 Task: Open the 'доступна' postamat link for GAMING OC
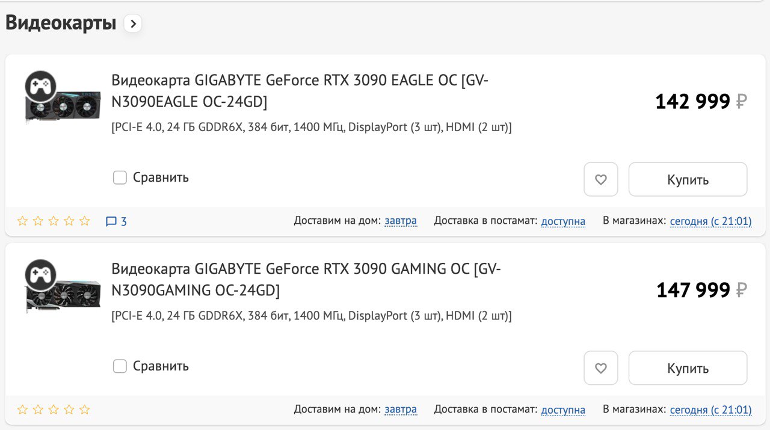tap(563, 410)
